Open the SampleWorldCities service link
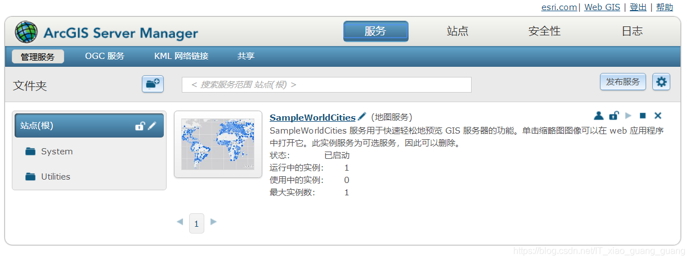The width and height of the screenshot is (690, 261). point(312,117)
